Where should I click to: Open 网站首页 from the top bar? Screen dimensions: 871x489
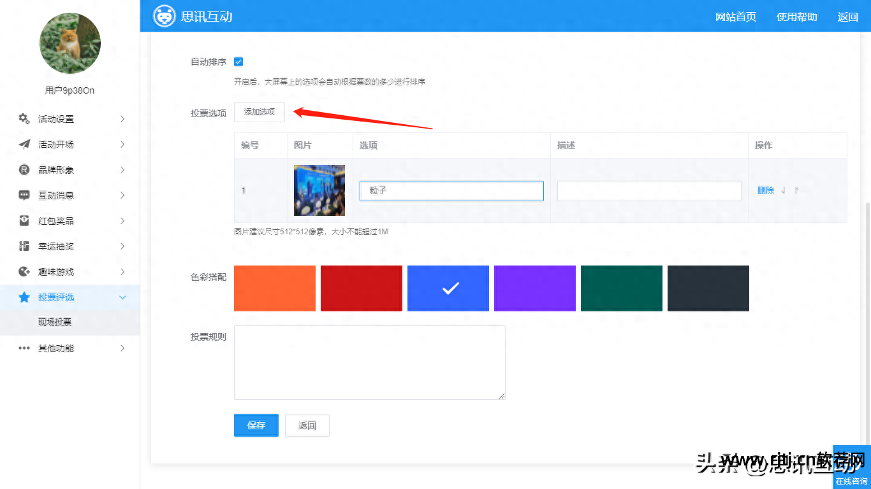[x=736, y=17]
